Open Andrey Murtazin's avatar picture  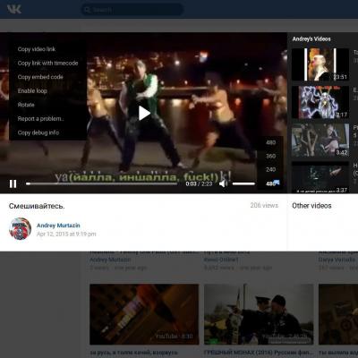point(20,229)
